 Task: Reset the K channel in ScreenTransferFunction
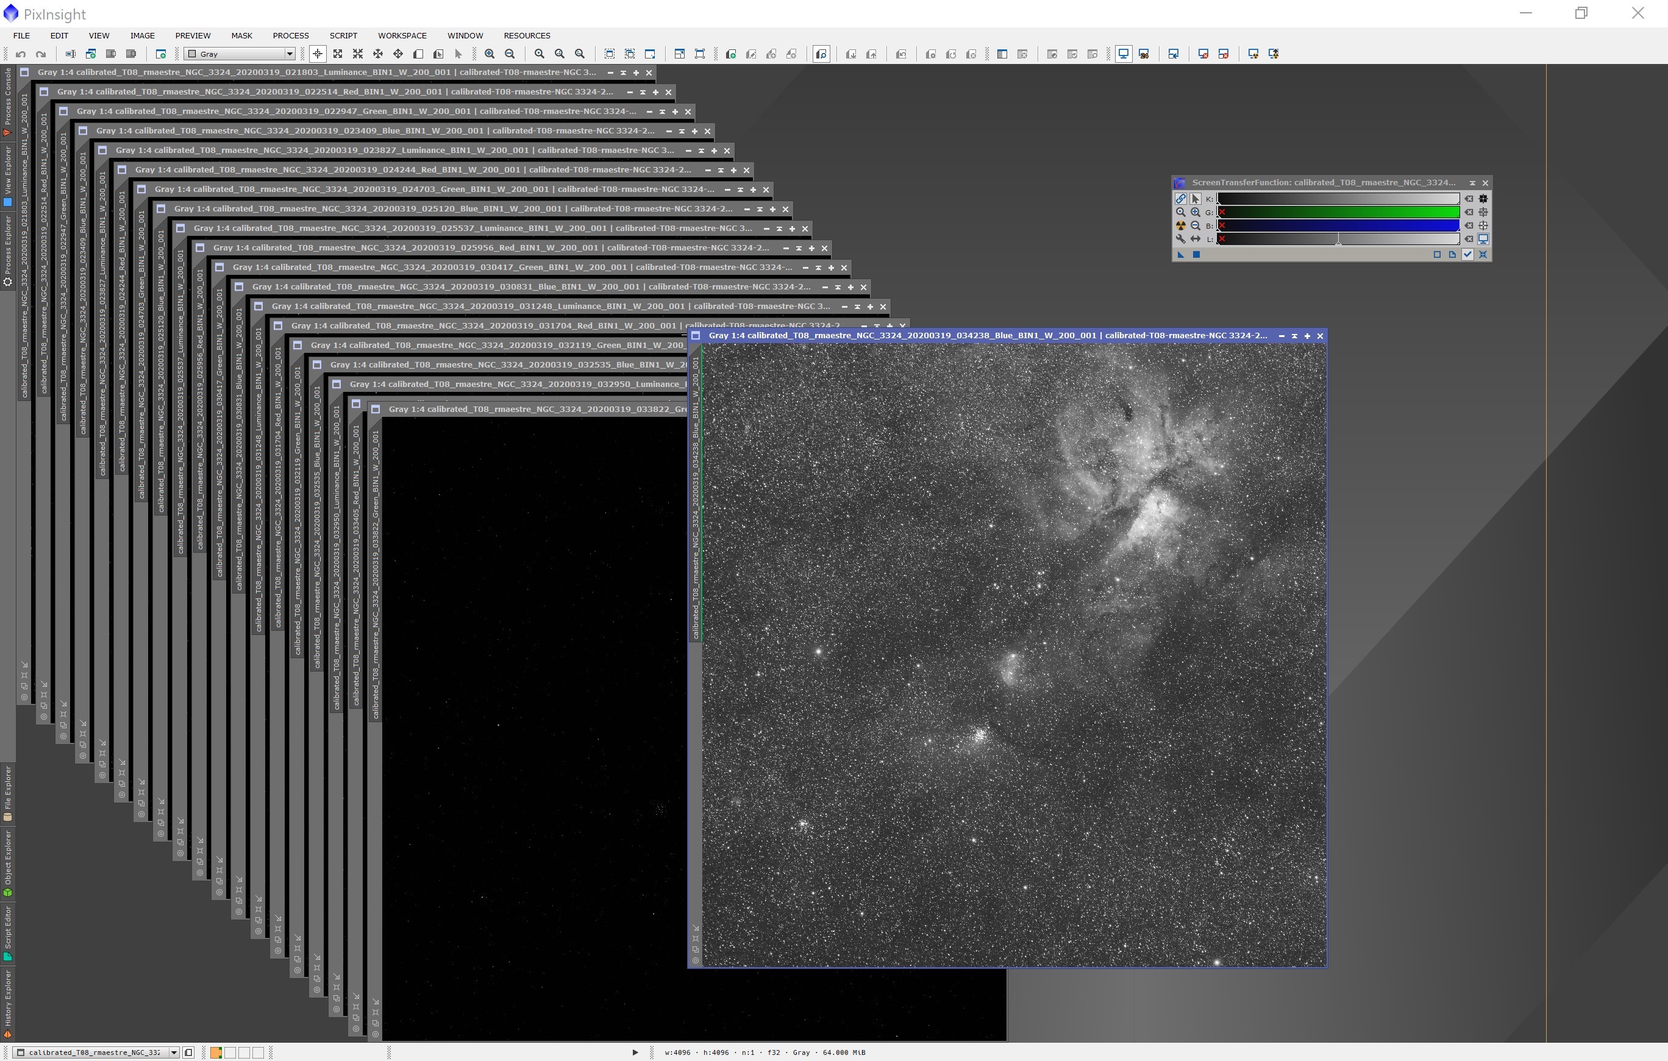click(x=1469, y=199)
